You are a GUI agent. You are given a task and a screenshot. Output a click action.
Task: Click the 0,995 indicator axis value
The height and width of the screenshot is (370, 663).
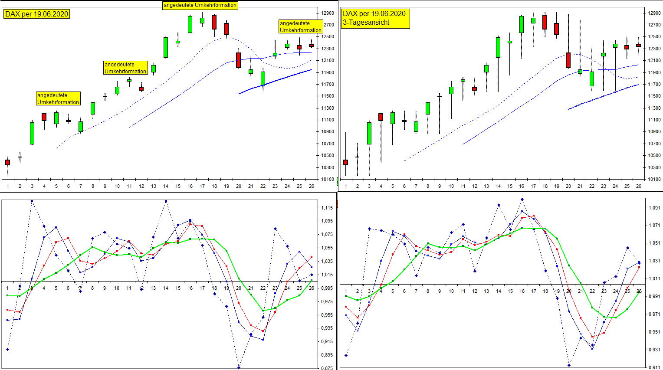coord(328,288)
